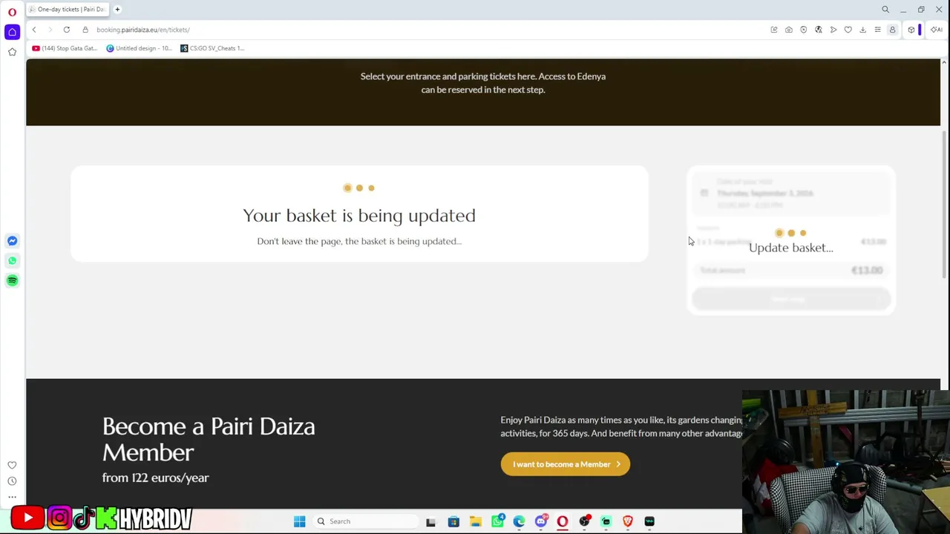Open the profile account icon
This screenshot has height=534, width=950.
tap(893, 30)
